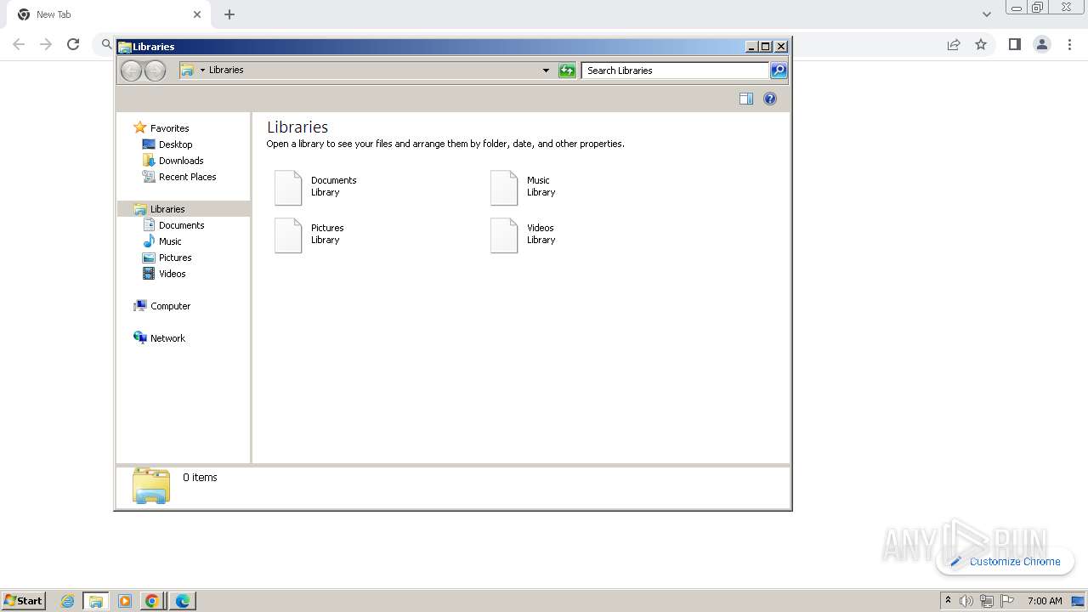Click the refresh button beside the address bar
1088x612 pixels.
pyautogui.click(x=567, y=71)
